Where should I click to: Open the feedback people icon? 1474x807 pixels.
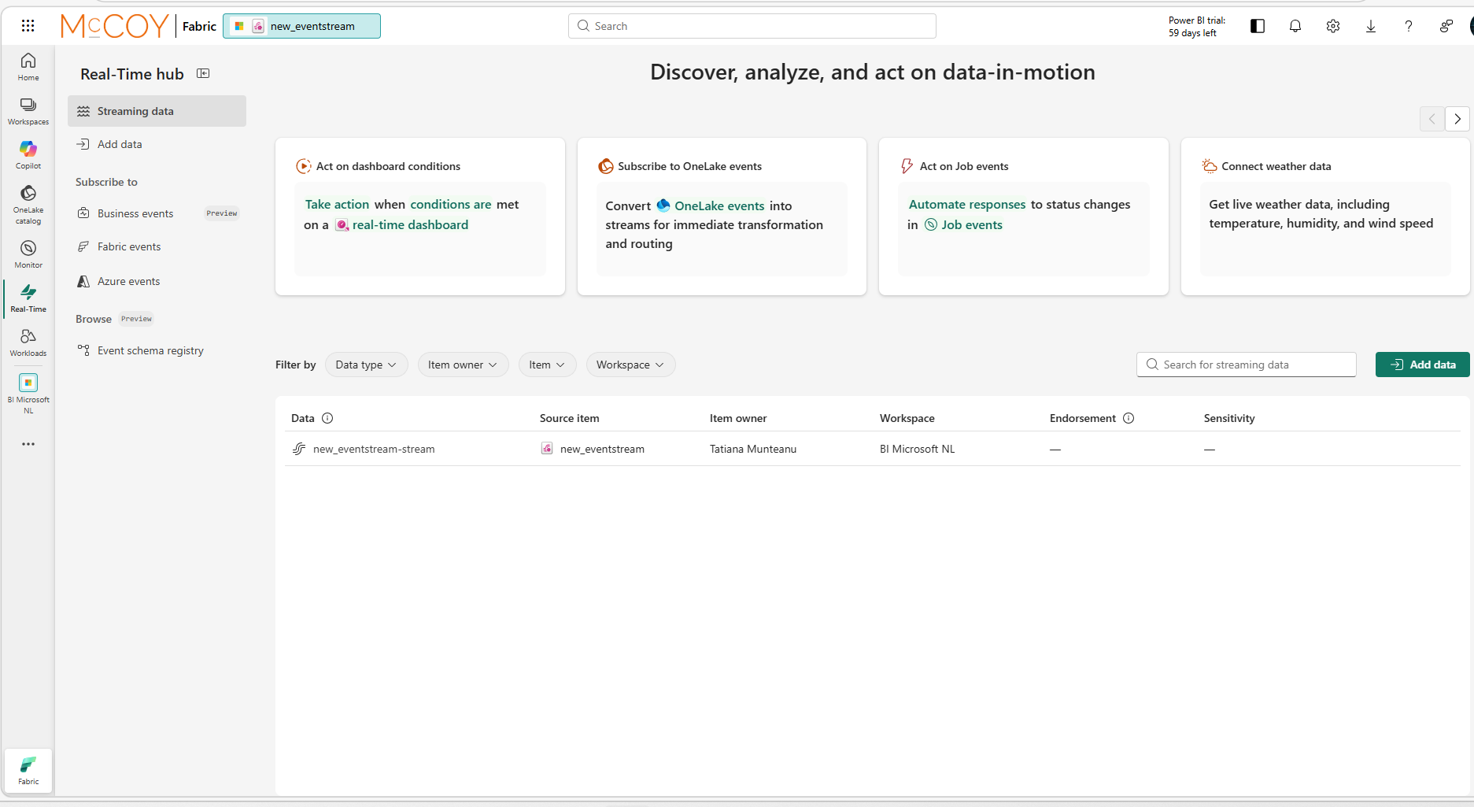1446,26
